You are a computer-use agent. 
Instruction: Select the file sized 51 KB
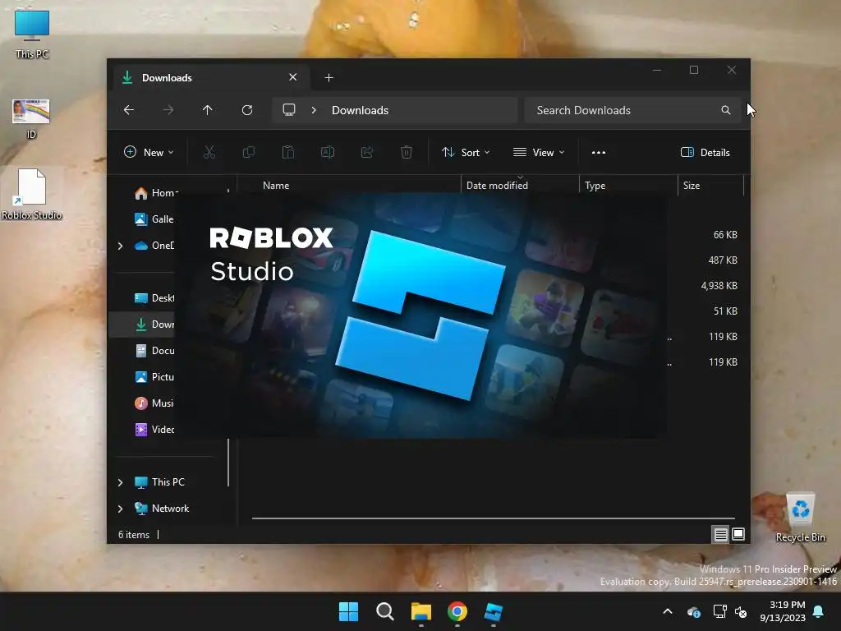725,311
